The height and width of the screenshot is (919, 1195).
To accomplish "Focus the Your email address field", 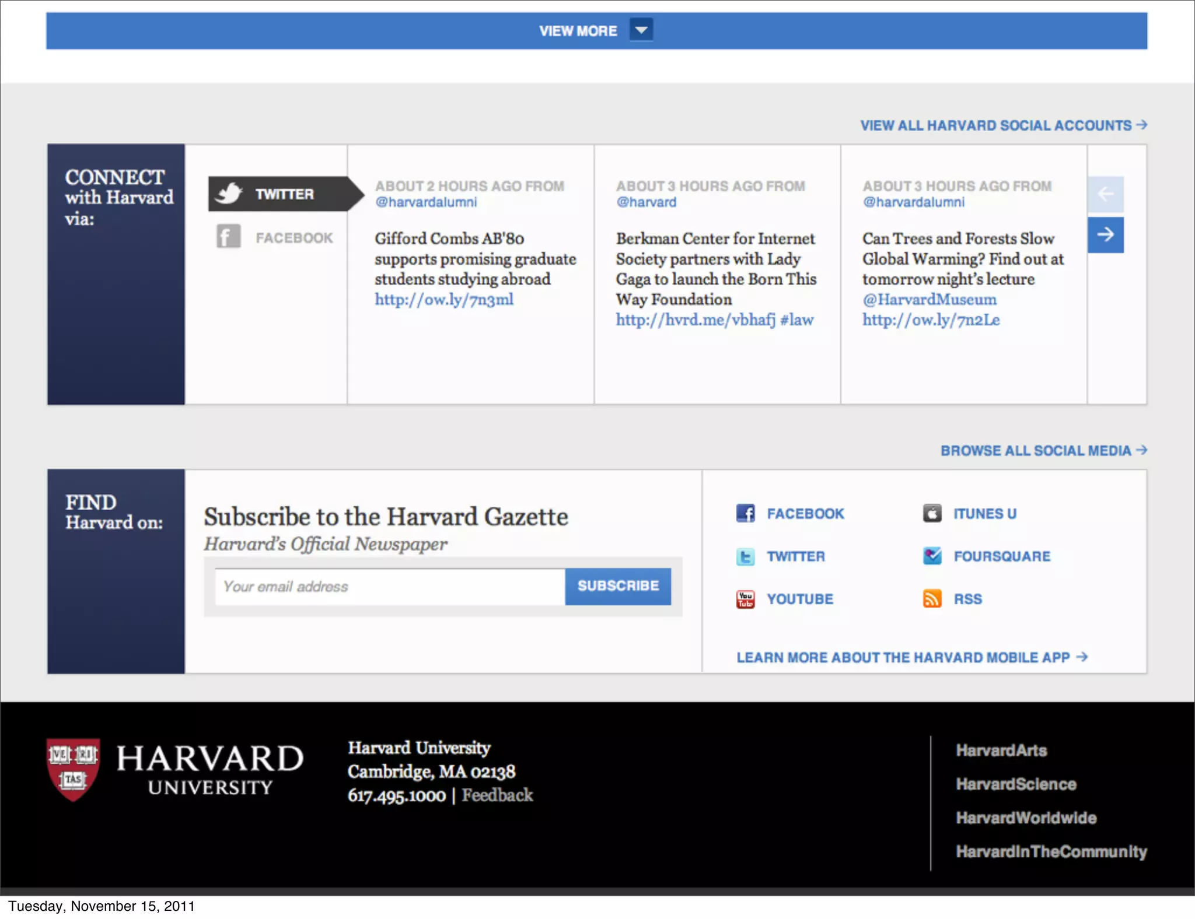I will (389, 587).
